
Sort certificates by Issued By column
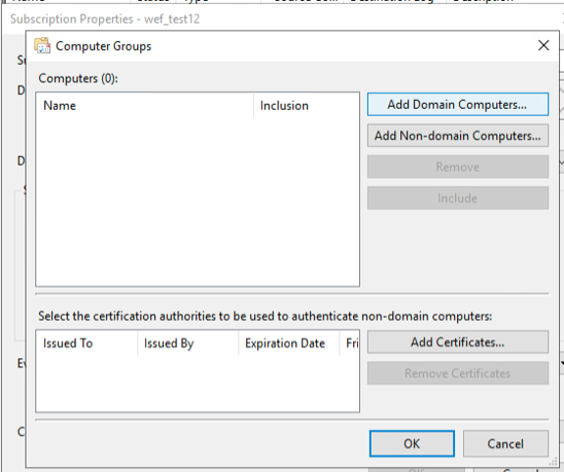click(188, 343)
